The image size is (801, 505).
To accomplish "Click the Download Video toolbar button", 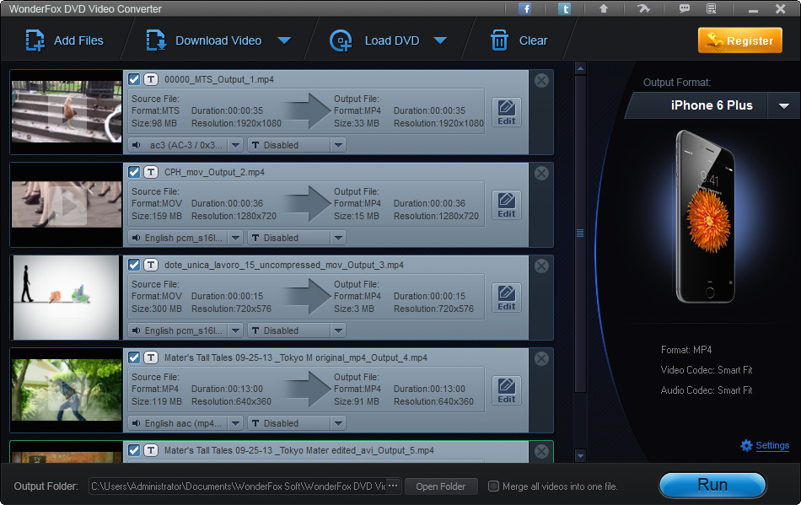I will click(204, 40).
